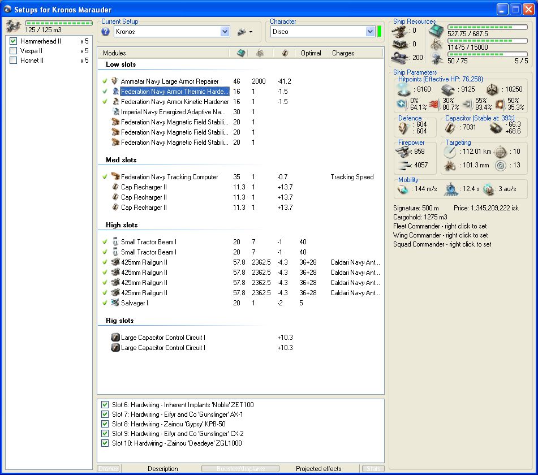Sort by the Optimal column header

click(311, 53)
